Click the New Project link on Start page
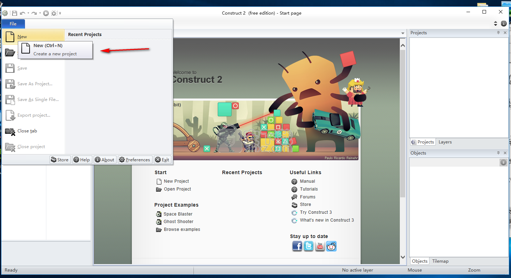The image size is (511, 278). coord(176,181)
